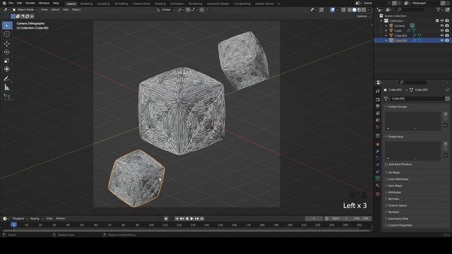Jump to the timeline start frame
The image size is (452, 254).
coord(177,219)
